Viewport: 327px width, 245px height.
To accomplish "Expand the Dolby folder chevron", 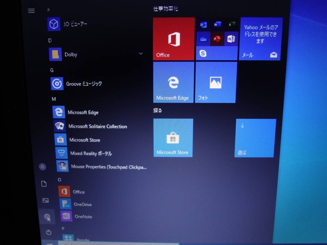I will [x=141, y=54].
